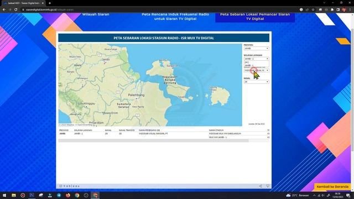
Task: Open the Windows Start menu
Action: point(4,195)
